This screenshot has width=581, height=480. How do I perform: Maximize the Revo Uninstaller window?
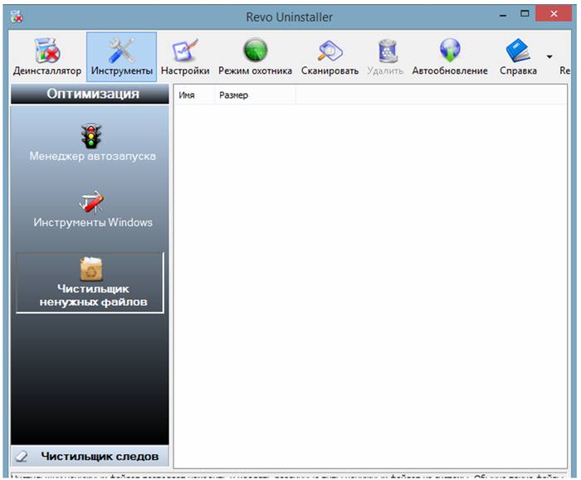[x=525, y=15]
